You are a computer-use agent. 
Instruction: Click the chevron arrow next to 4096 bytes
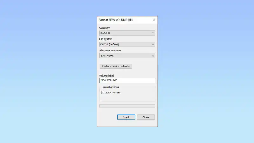[153, 56]
